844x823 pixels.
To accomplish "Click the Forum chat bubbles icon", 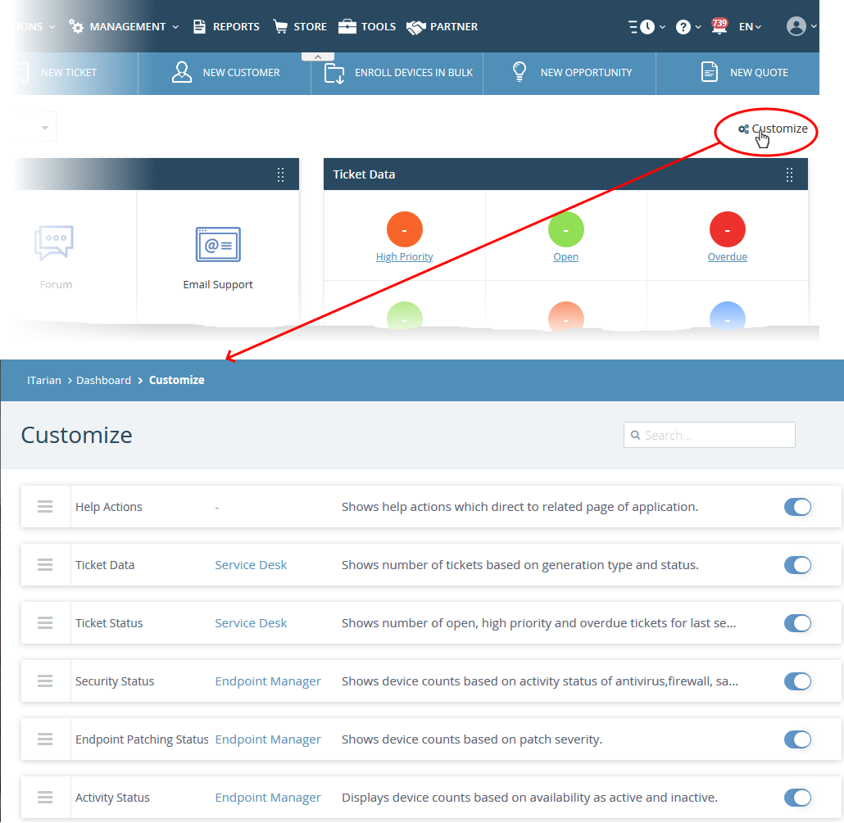I will [54, 242].
